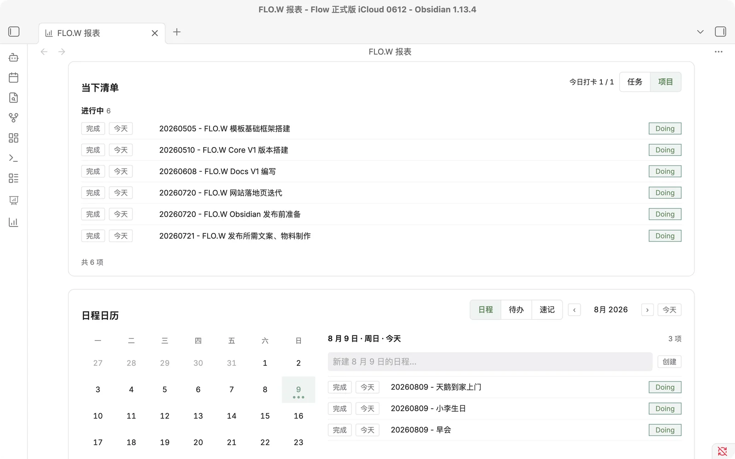This screenshot has height=459, width=735.
Task: Switch to the 项目 tab
Action: point(666,82)
